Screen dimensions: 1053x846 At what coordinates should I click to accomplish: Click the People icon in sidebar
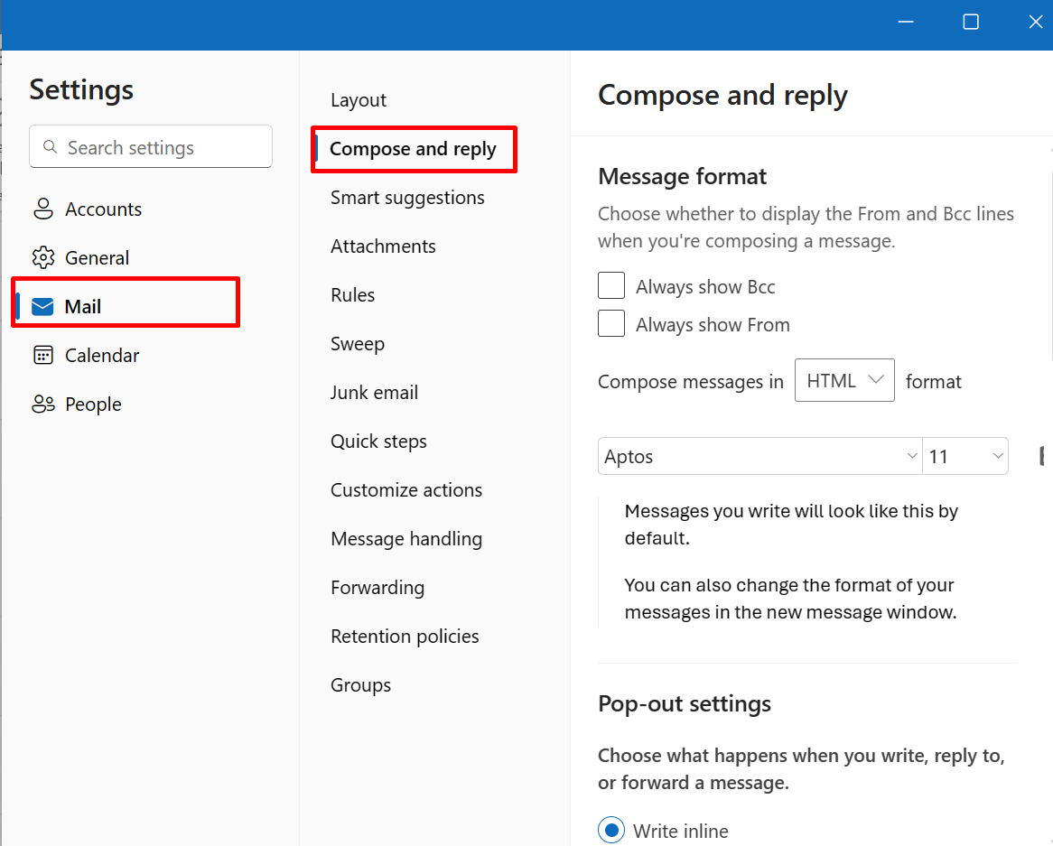42,404
